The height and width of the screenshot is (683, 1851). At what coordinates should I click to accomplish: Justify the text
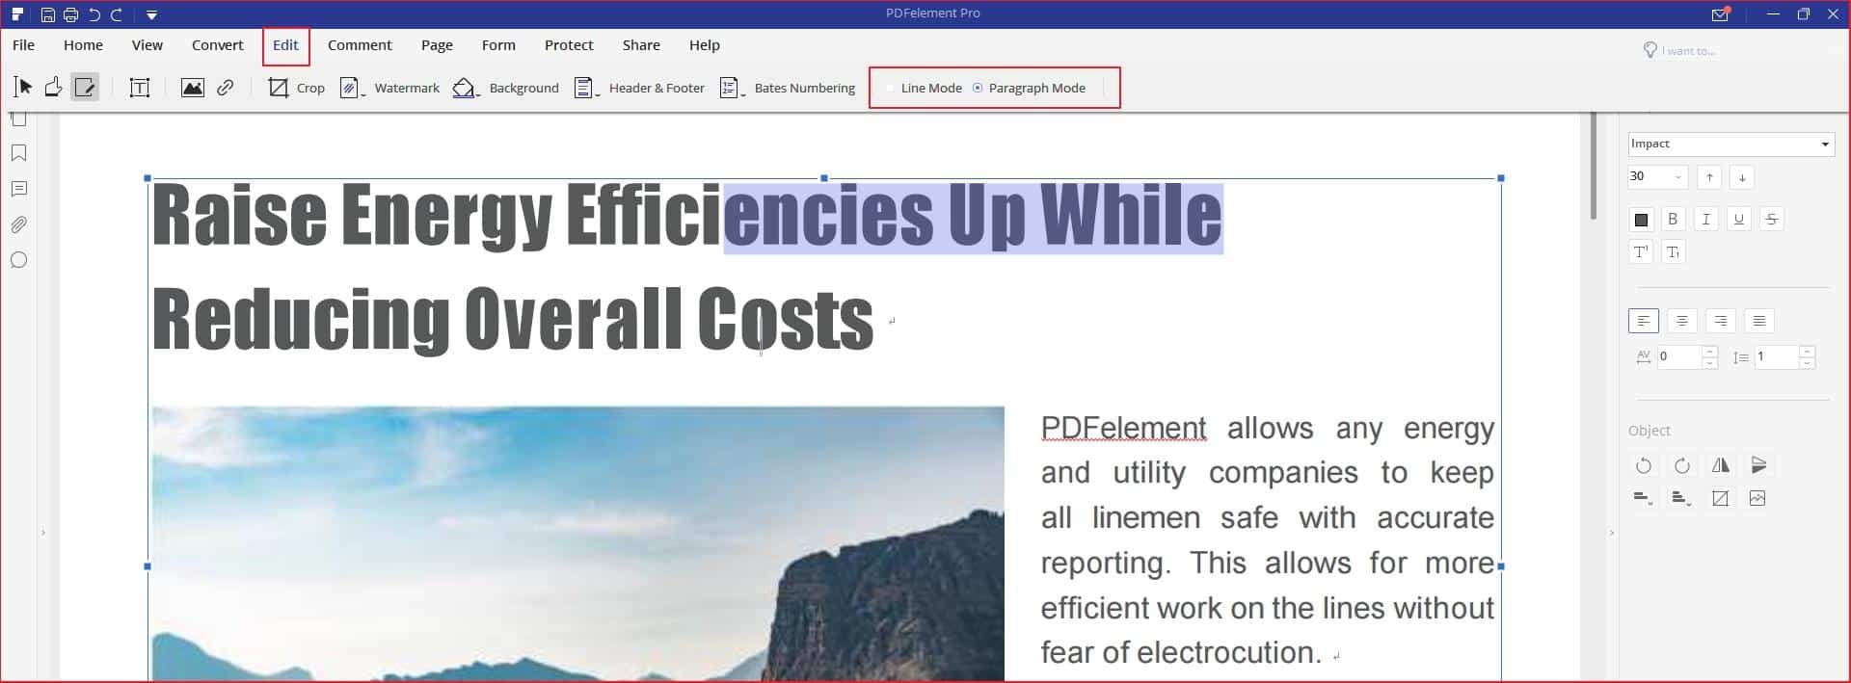1758,321
